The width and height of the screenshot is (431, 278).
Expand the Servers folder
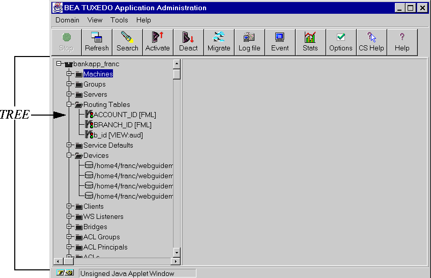(x=69, y=94)
